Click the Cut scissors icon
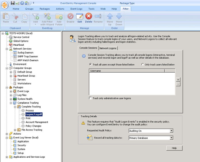This screenshot has height=162, width=200. click(x=15, y=16)
